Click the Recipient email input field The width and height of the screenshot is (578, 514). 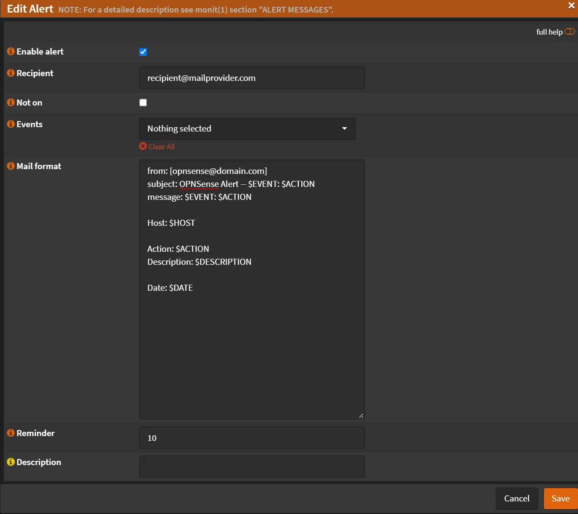[252, 78]
